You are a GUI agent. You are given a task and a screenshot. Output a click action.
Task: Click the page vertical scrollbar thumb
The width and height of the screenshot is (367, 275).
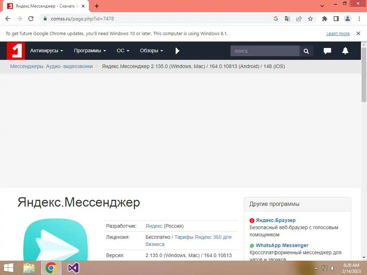pos(364,74)
